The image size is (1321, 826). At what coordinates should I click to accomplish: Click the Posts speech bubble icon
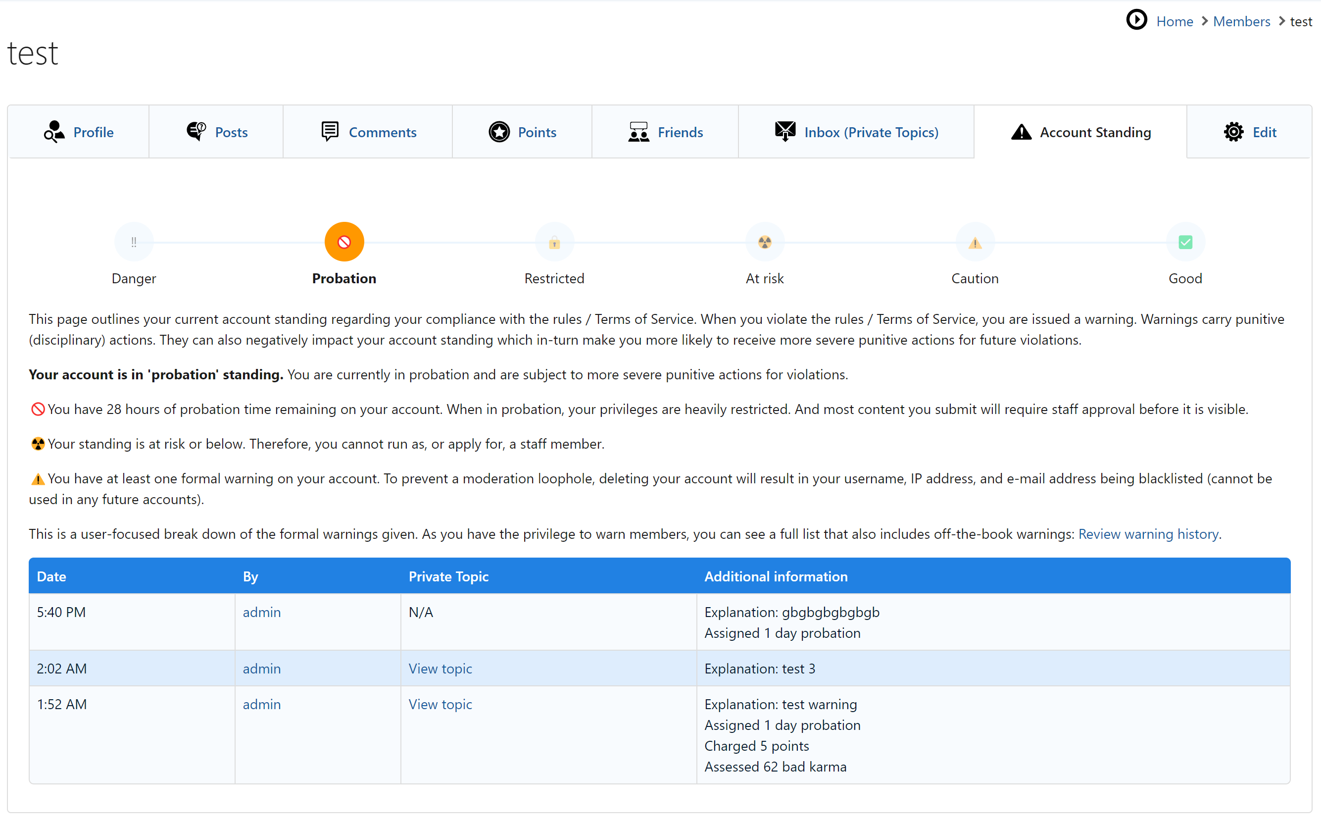click(196, 132)
